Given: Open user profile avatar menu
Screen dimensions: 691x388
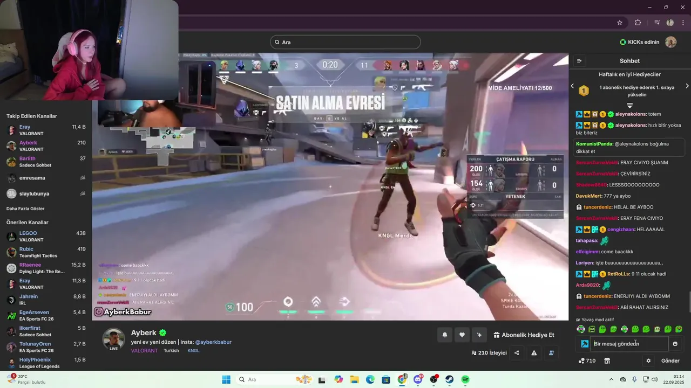Looking at the screenshot, I should click(x=670, y=42).
